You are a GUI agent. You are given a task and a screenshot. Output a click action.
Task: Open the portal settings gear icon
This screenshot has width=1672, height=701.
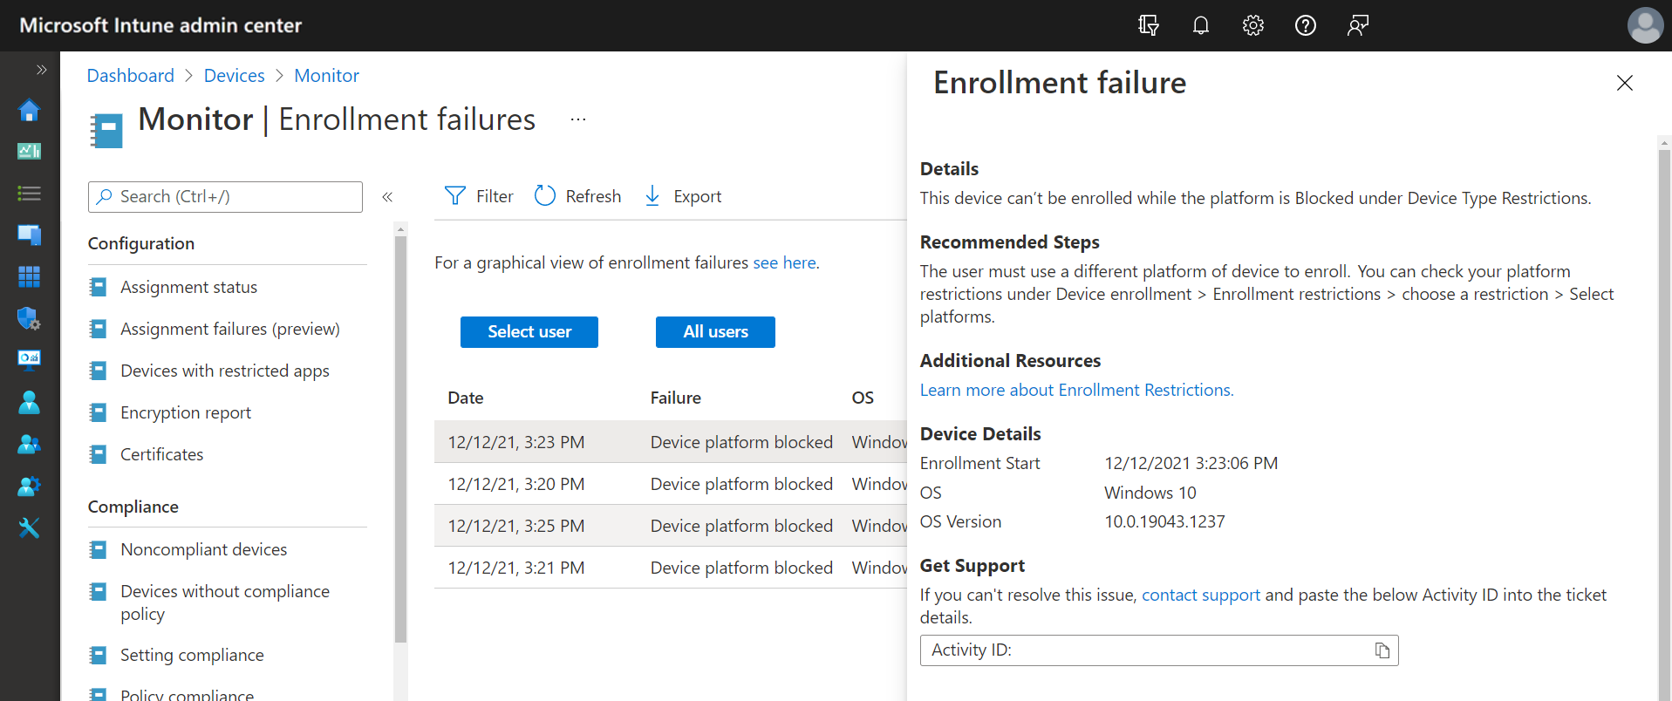pos(1252,25)
